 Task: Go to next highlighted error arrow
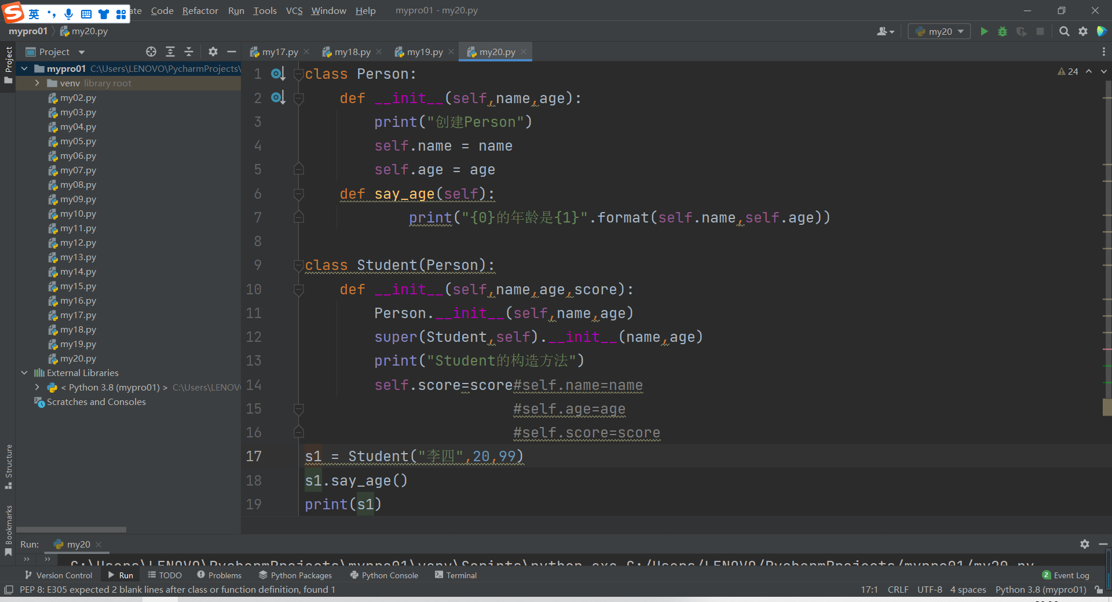(x=1103, y=71)
